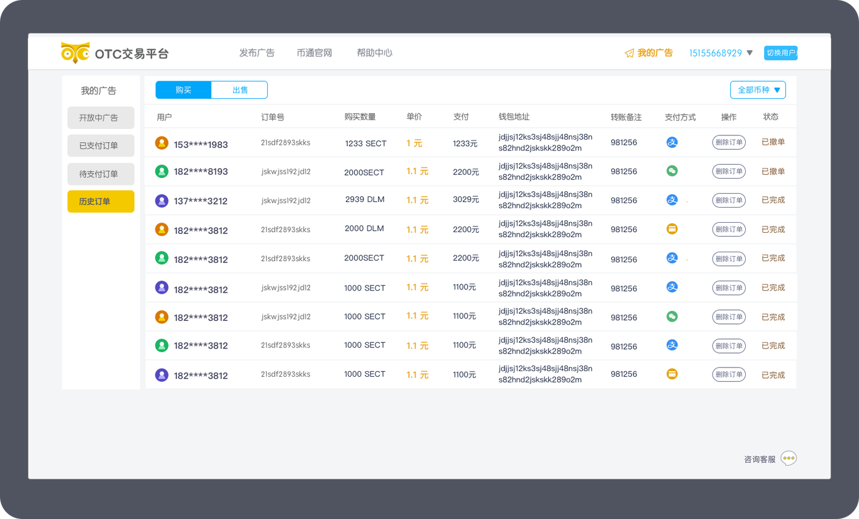Click the bank card icon in the 2000 DLM row
Viewport: 859px width, 519px height.
point(672,229)
